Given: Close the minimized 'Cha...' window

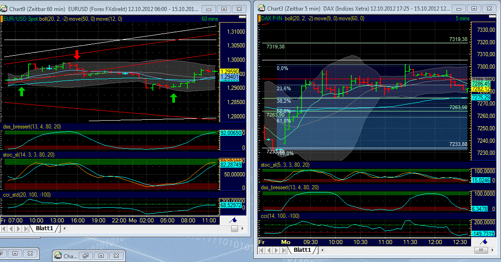Looking at the screenshot, I should point(117,256).
